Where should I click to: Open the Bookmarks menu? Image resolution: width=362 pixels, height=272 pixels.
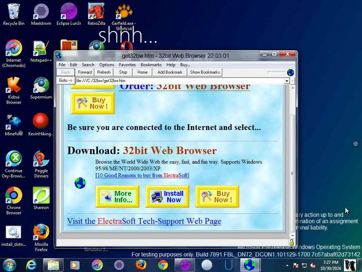coord(151,65)
